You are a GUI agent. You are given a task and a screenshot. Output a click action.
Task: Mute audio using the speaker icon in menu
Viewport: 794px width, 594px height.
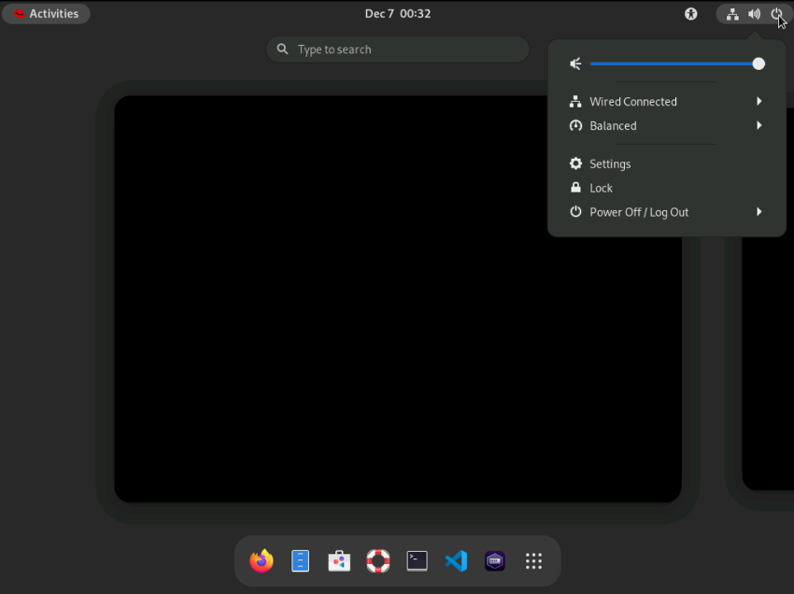coord(575,64)
